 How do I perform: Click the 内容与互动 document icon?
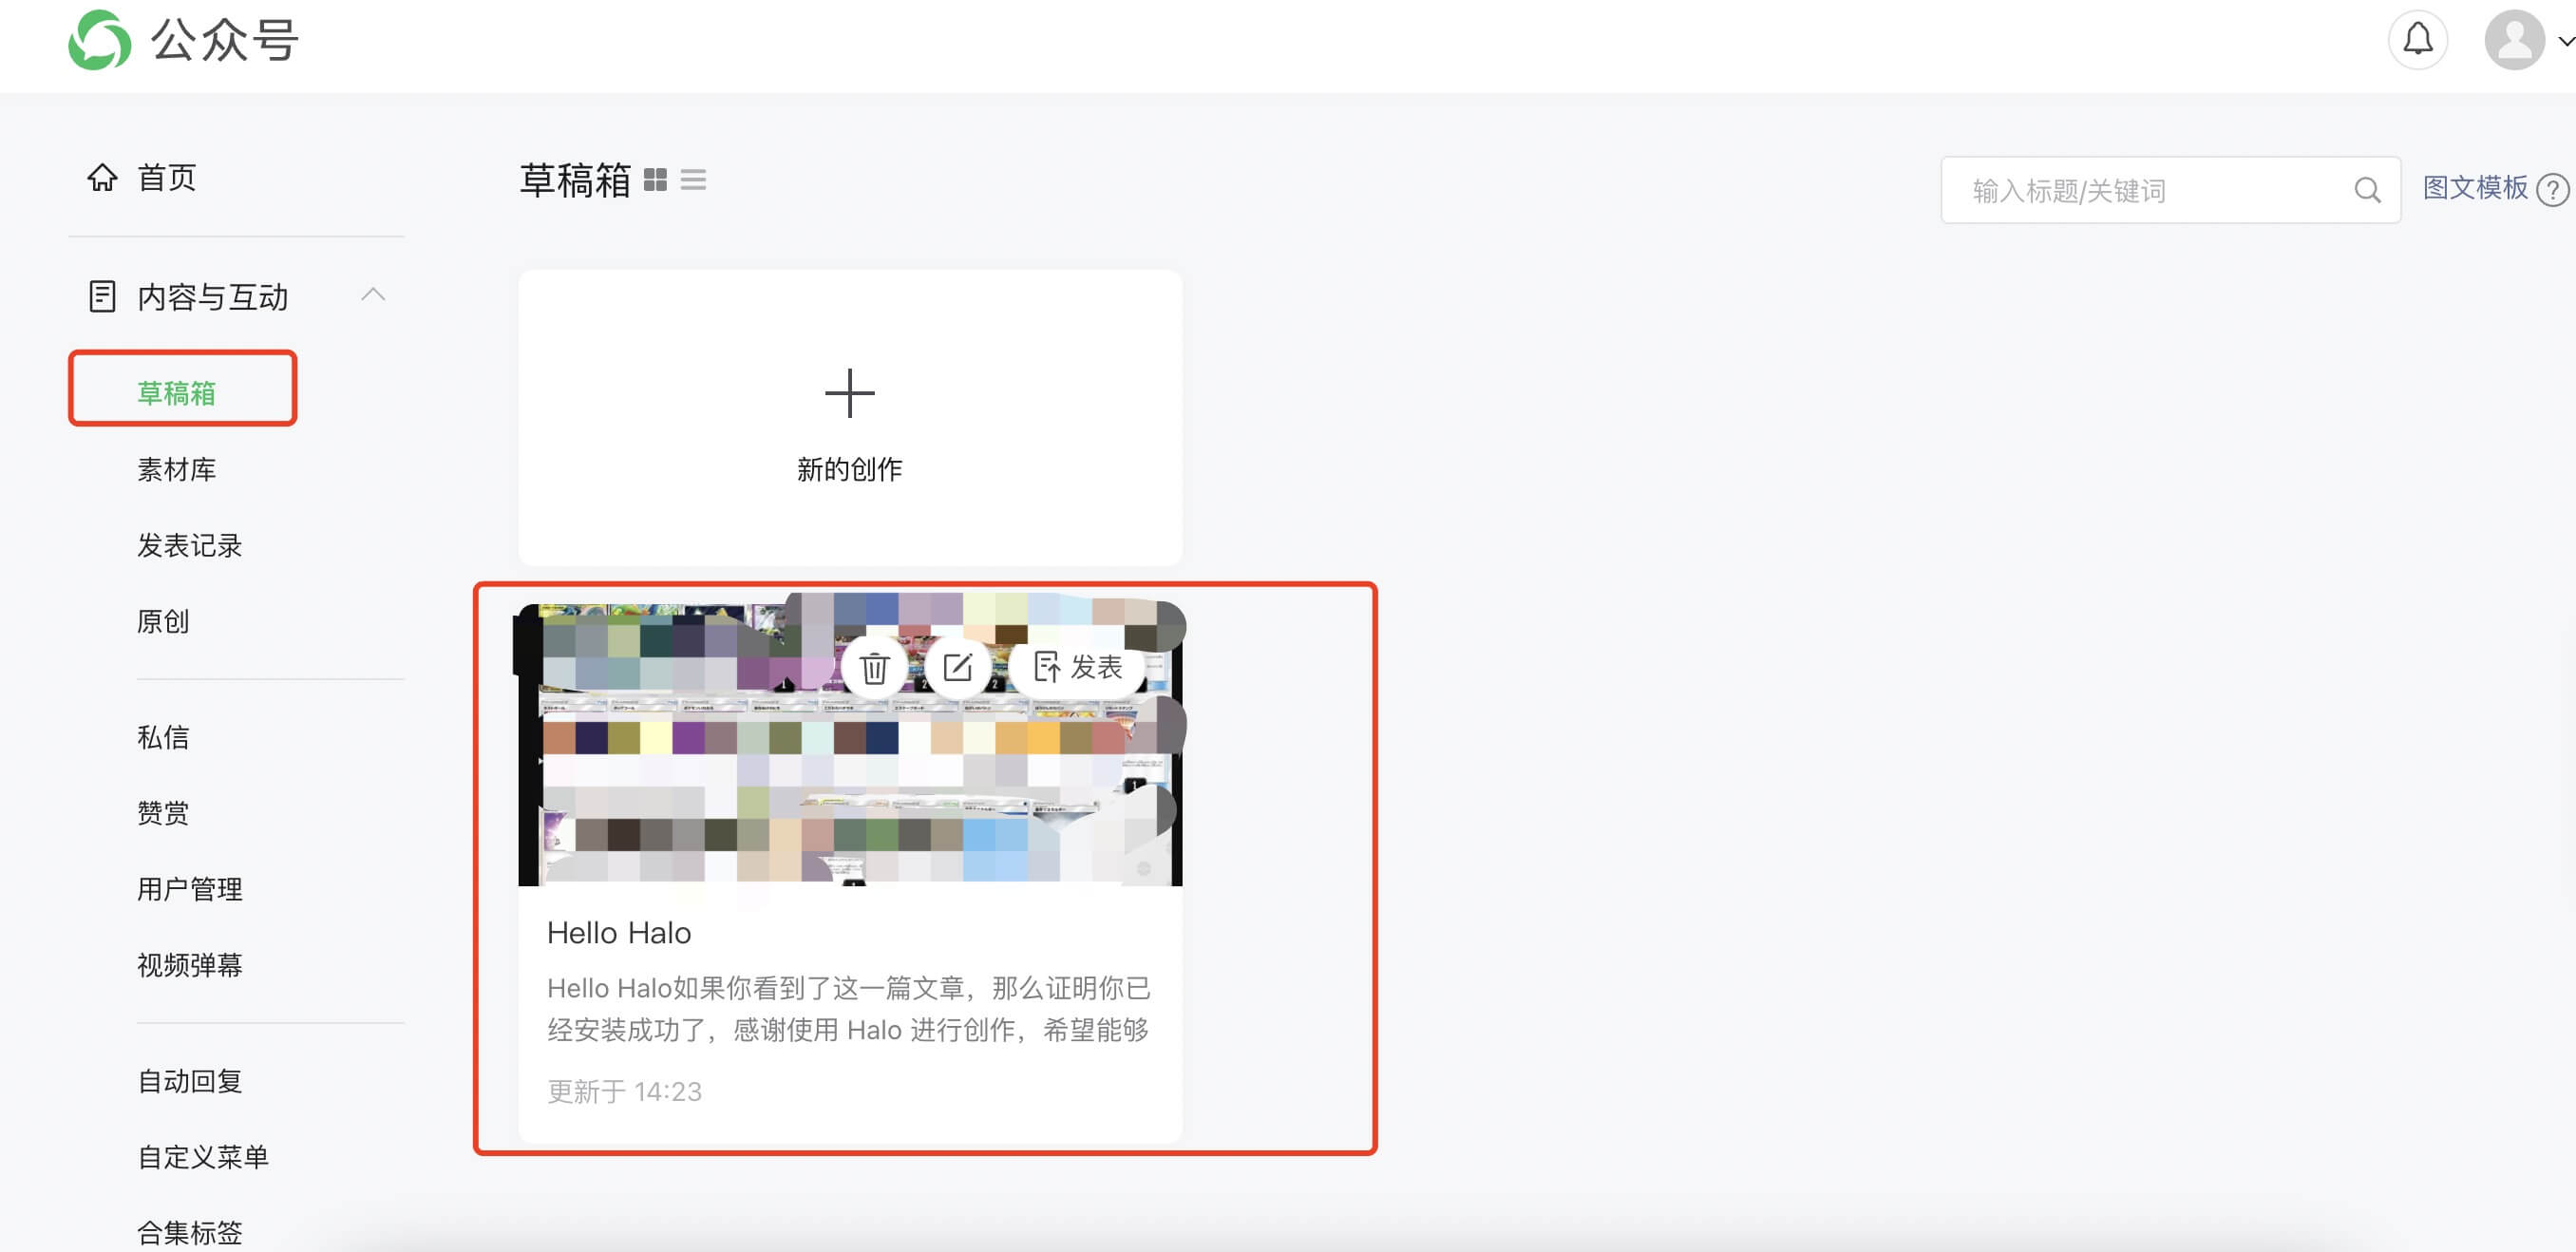pos(102,296)
